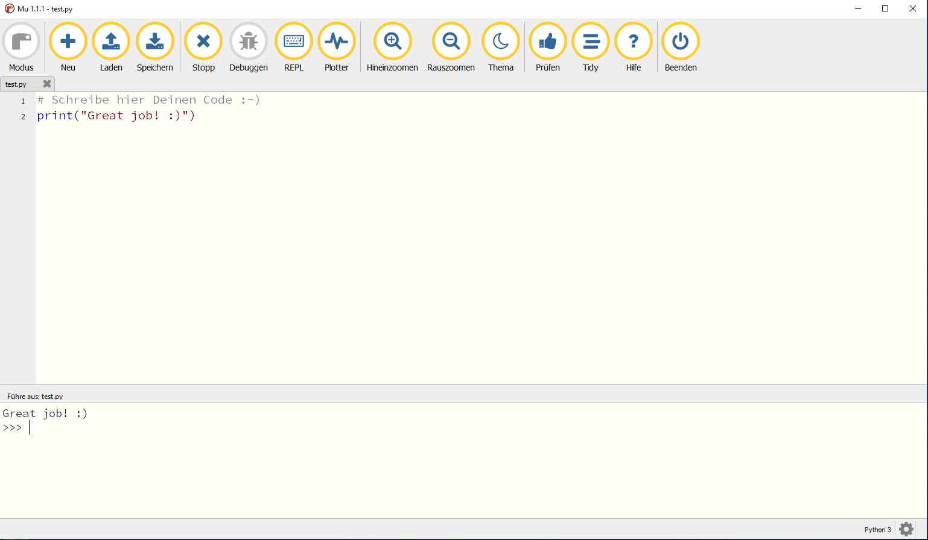The image size is (928, 540).
Task: Close the test.py tab
Action: pyautogui.click(x=47, y=84)
